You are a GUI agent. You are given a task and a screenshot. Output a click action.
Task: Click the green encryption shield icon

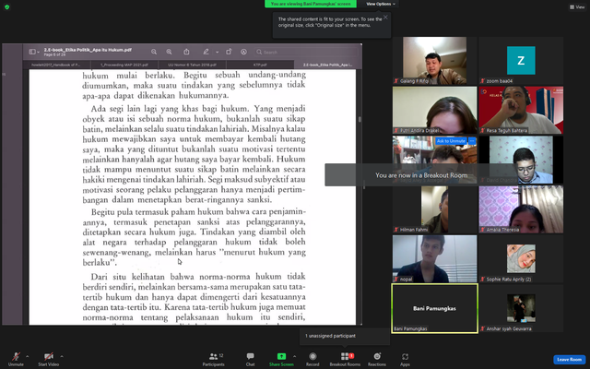click(6, 6)
